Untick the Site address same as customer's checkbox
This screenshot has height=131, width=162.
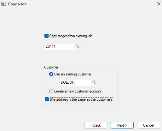(47, 99)
